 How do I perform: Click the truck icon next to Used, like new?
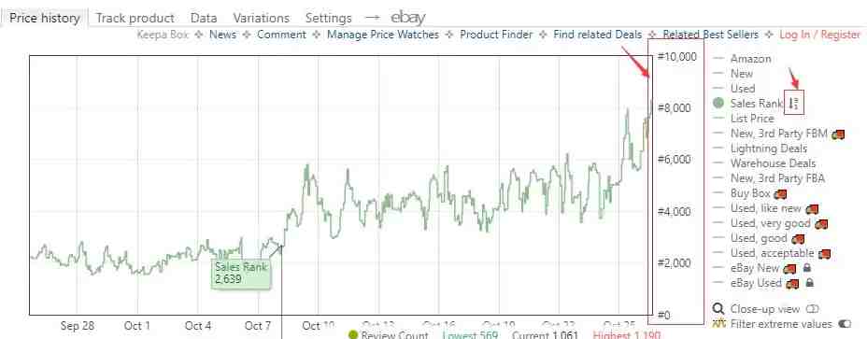pyautogui.click(x=812, y=209)
